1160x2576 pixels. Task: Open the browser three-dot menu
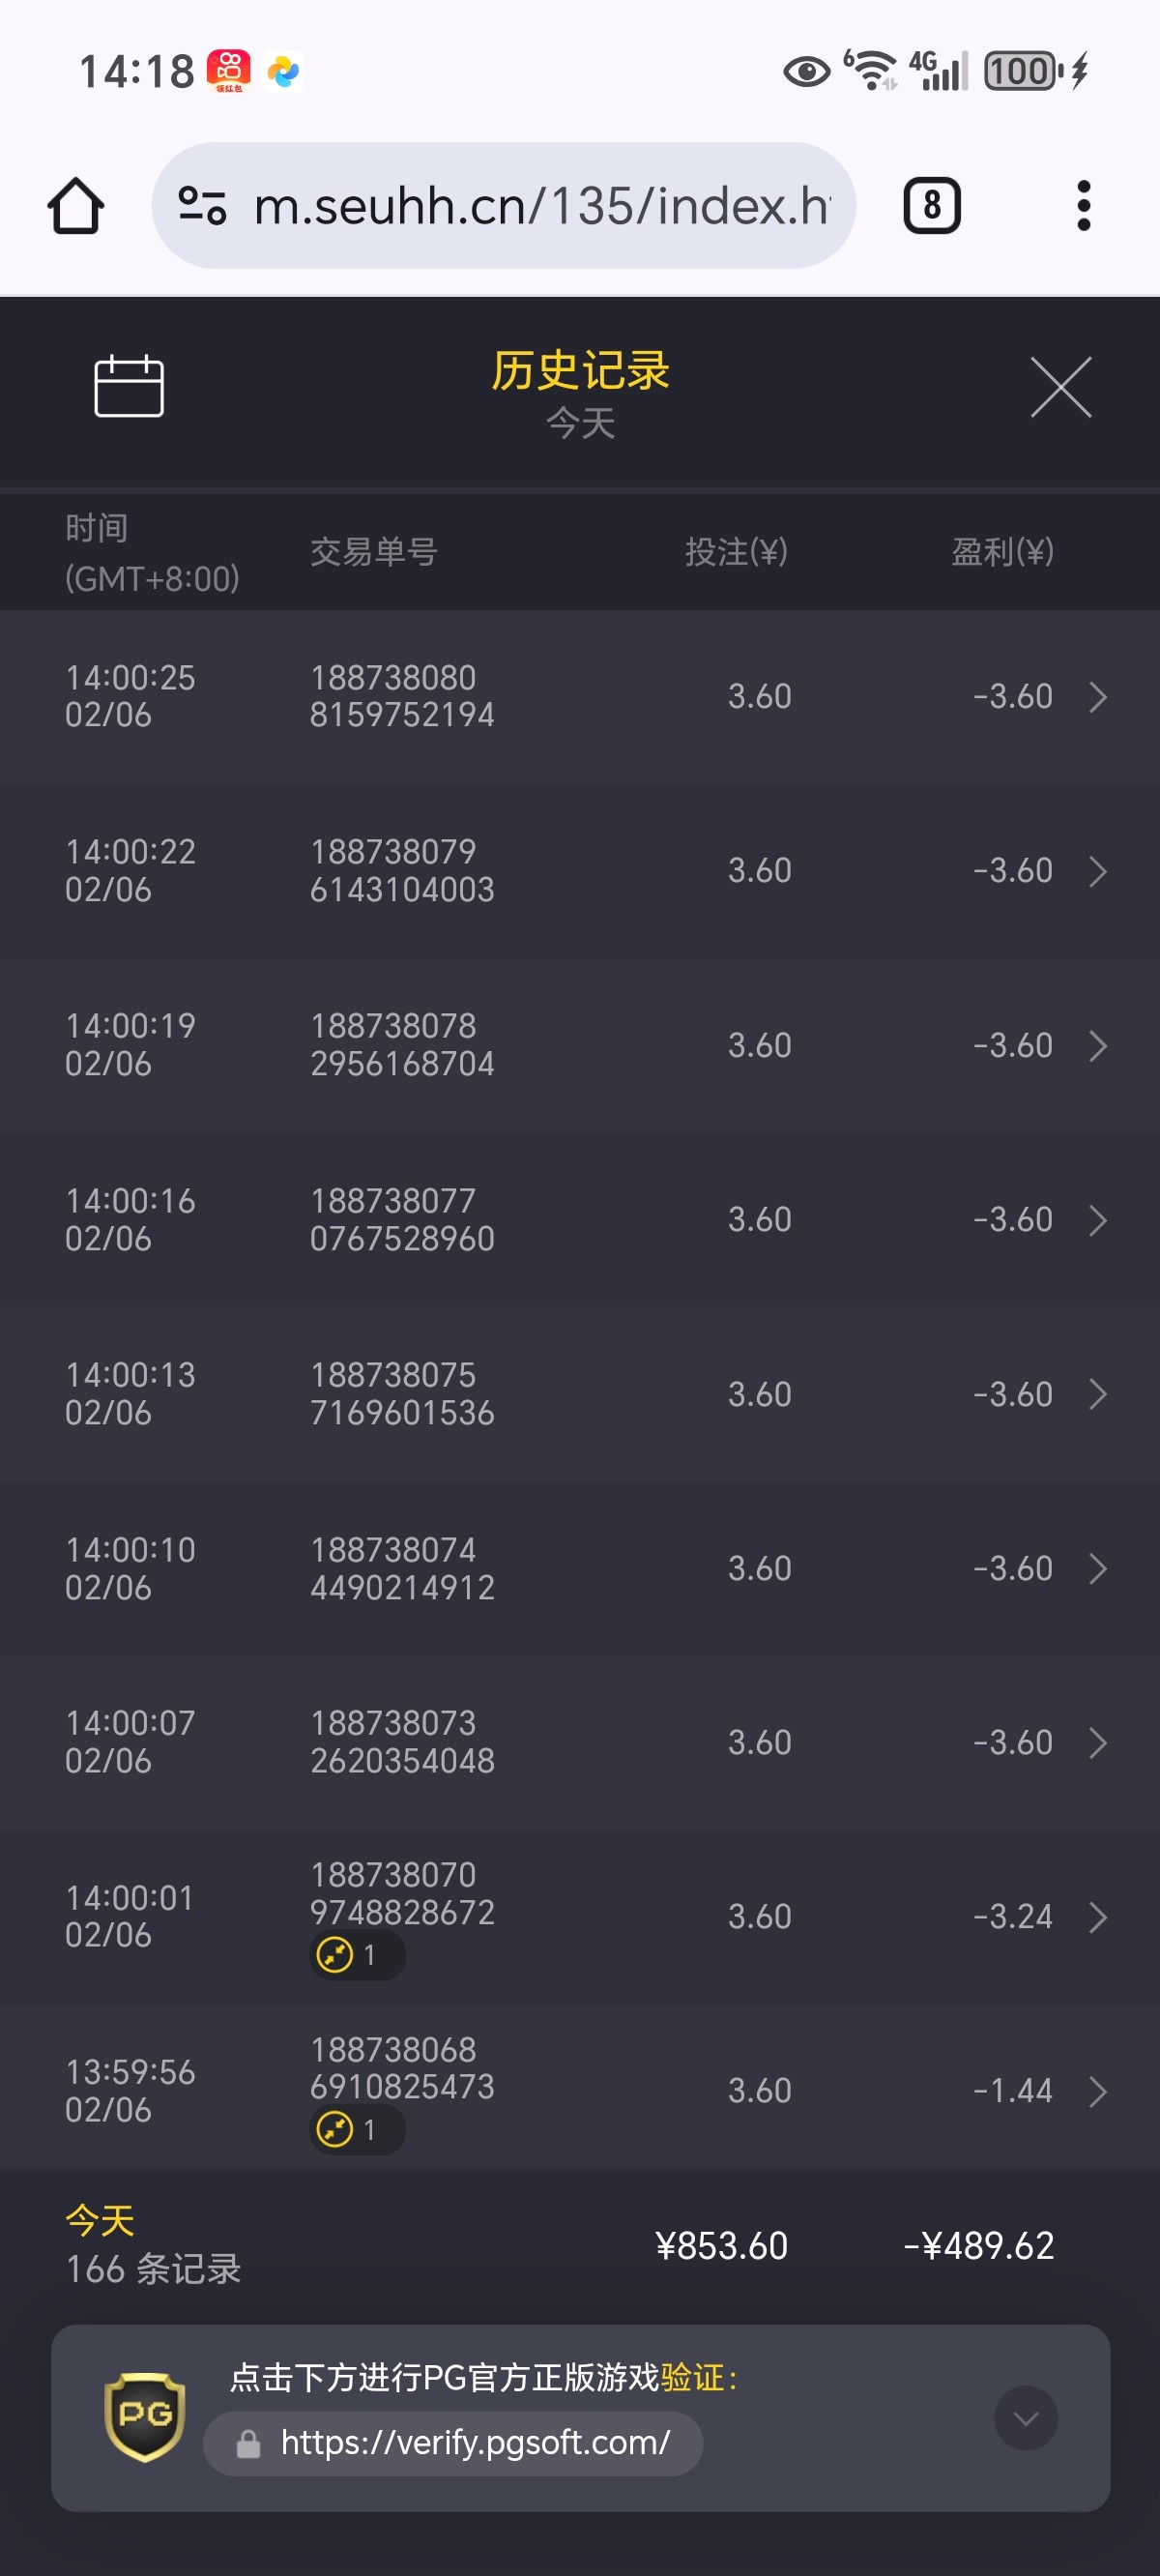(1083, 206)
